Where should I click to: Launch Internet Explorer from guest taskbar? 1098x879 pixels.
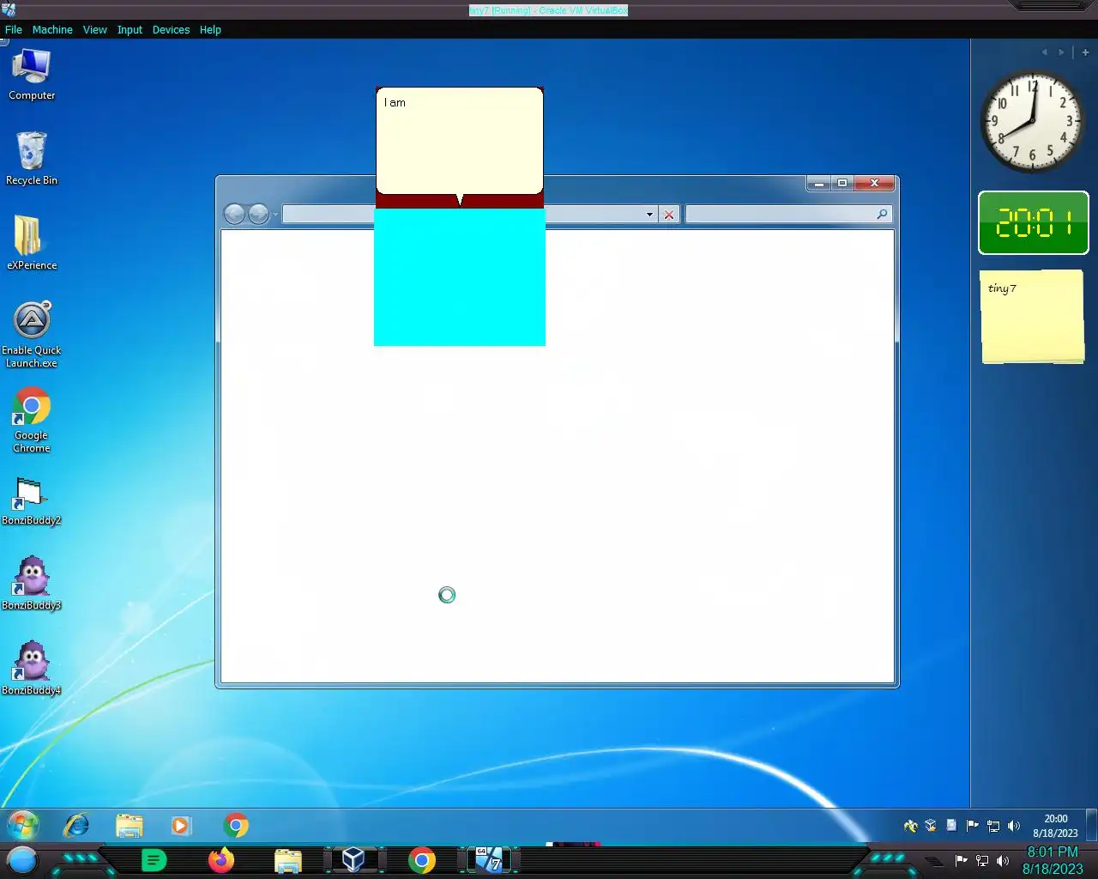[x=77, y=826]
